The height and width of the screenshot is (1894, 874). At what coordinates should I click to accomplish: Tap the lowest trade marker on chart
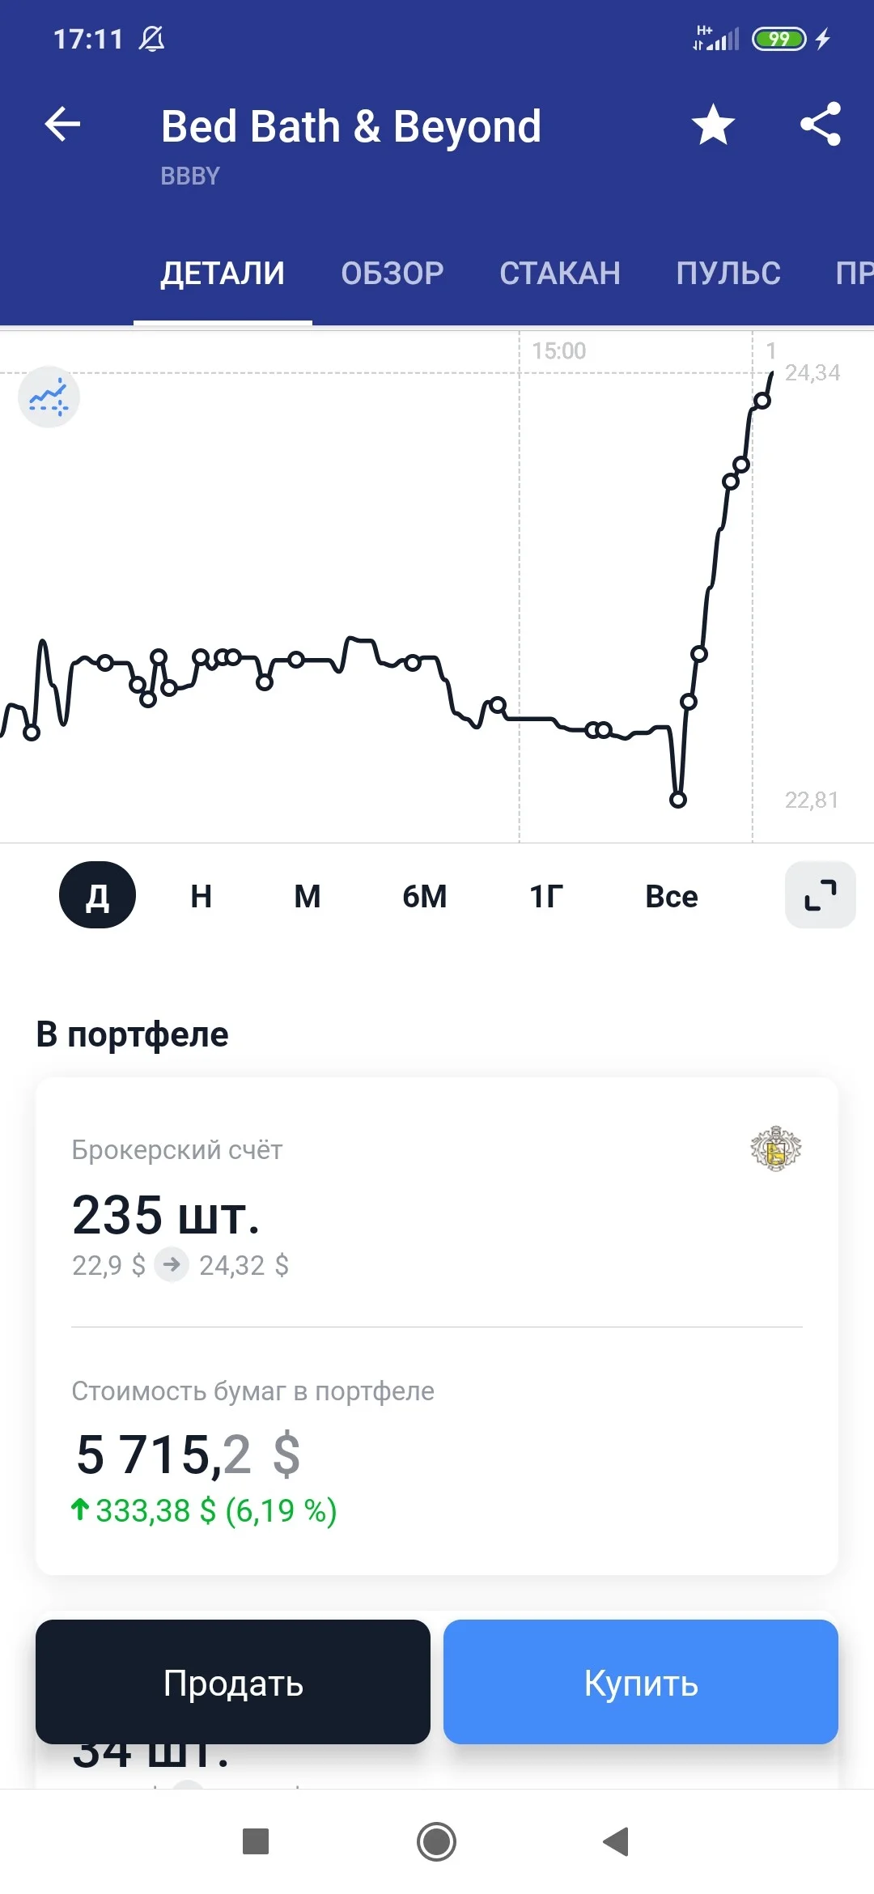[678, 800]
